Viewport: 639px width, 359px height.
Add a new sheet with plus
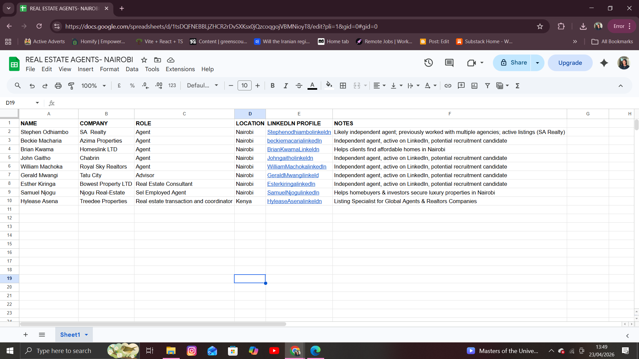click(x=26, y=335)
